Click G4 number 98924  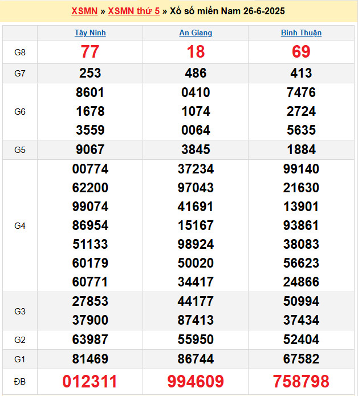click(x=196, y=244)
